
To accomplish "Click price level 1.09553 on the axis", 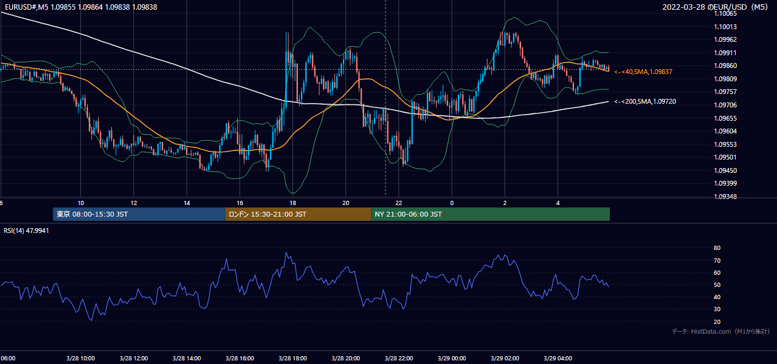I will (725, 144).
